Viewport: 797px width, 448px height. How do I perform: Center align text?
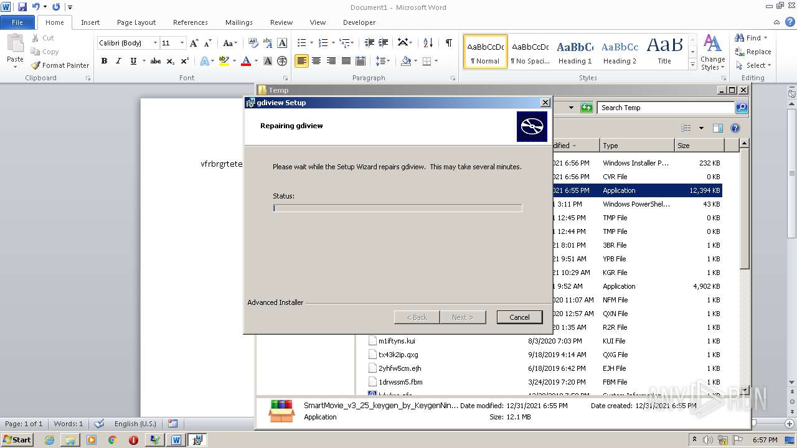click(316, 61)
